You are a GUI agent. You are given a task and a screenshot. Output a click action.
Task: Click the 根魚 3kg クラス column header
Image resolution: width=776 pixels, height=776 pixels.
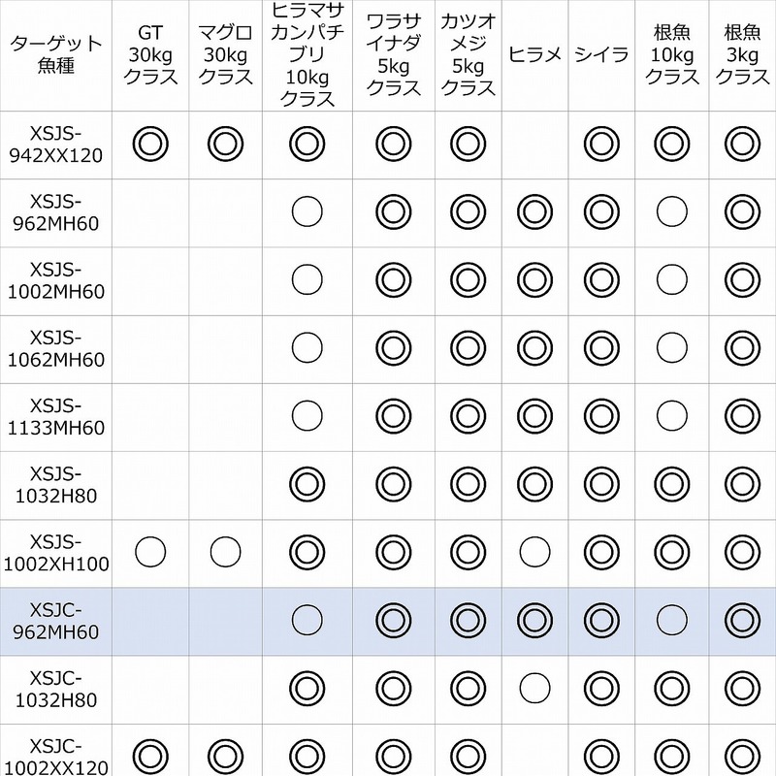(x=741, y=54)
